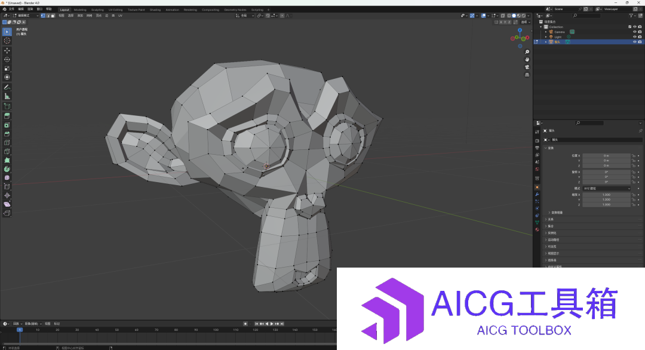Open the 选项 options dropdown

526,22
